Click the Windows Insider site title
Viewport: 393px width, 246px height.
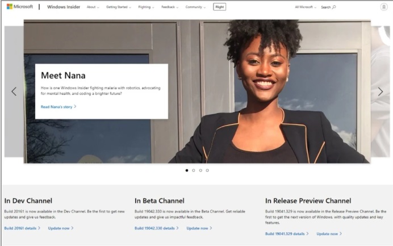pyautogui.click(x=64, y=7)
